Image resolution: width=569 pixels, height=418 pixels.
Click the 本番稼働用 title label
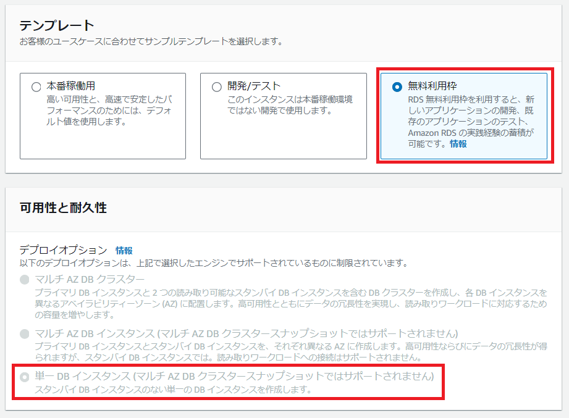click(71, 86)
